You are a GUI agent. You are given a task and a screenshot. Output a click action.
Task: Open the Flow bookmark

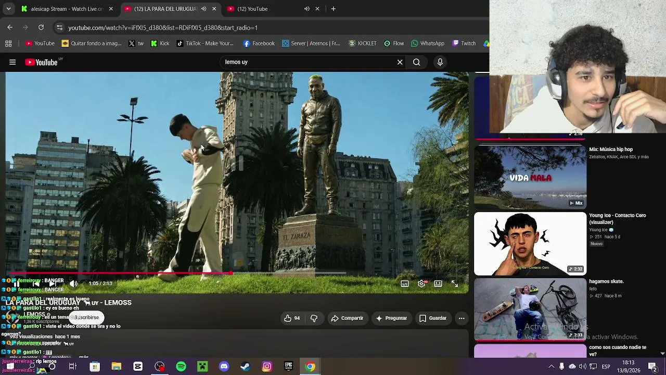coord(394,44)
